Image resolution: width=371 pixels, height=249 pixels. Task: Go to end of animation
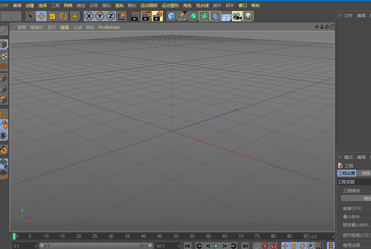click(x=245, y=246)
